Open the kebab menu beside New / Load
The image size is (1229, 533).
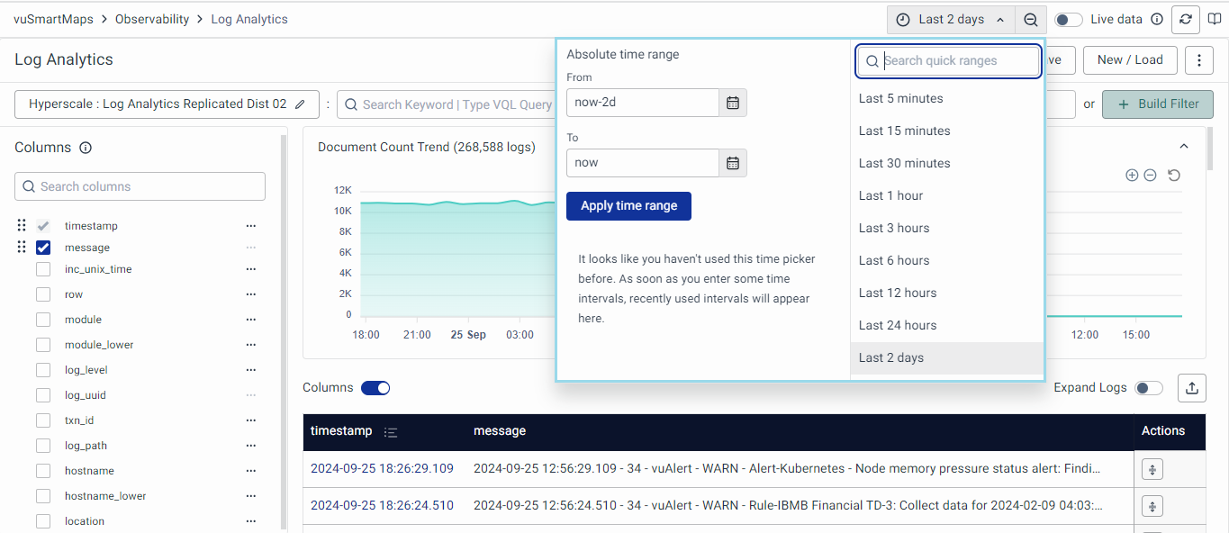[x=1199, y=60]
